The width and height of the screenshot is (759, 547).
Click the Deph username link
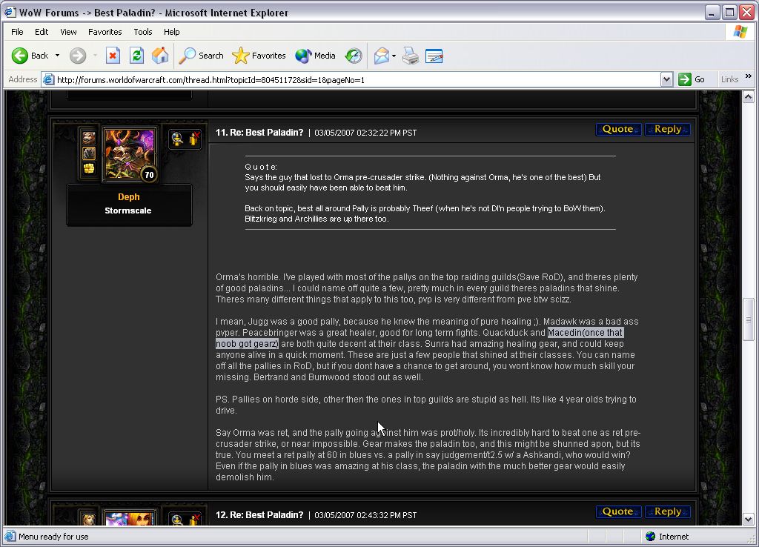(x=129, y=197)
